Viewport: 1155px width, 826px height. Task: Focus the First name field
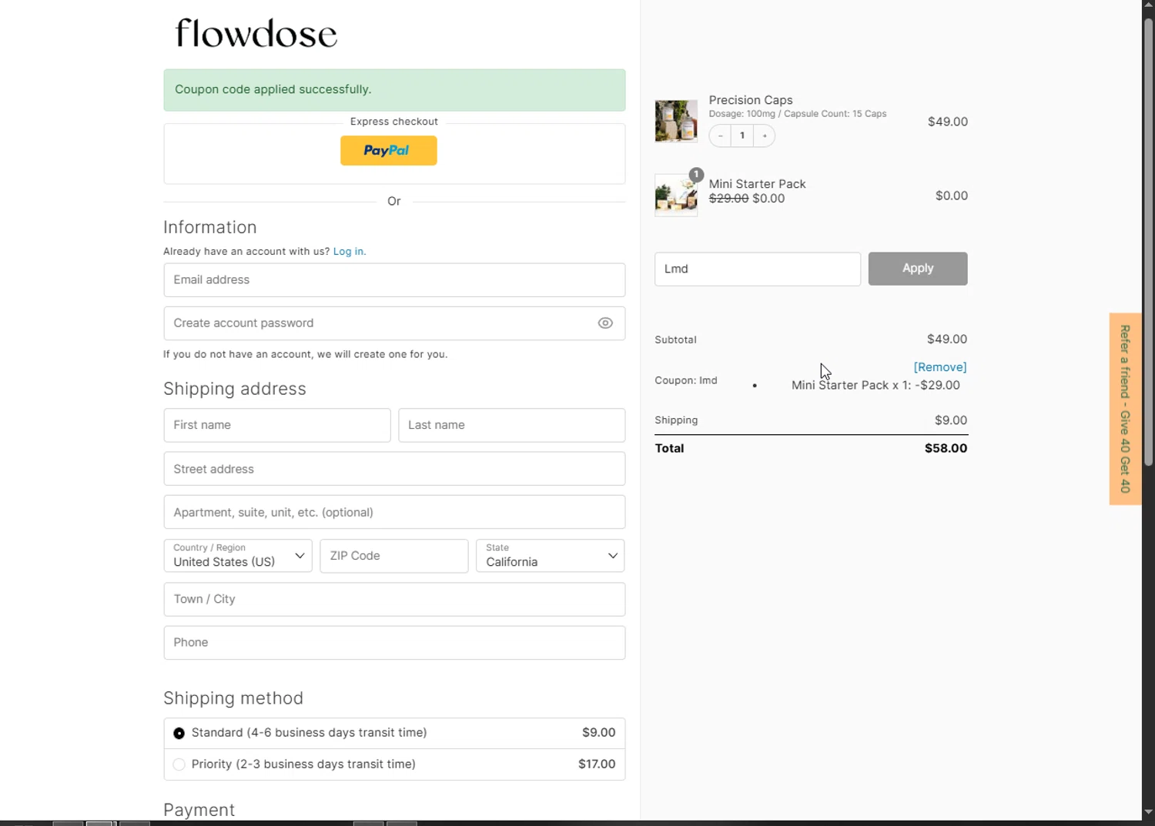click(x=277, y=425)
